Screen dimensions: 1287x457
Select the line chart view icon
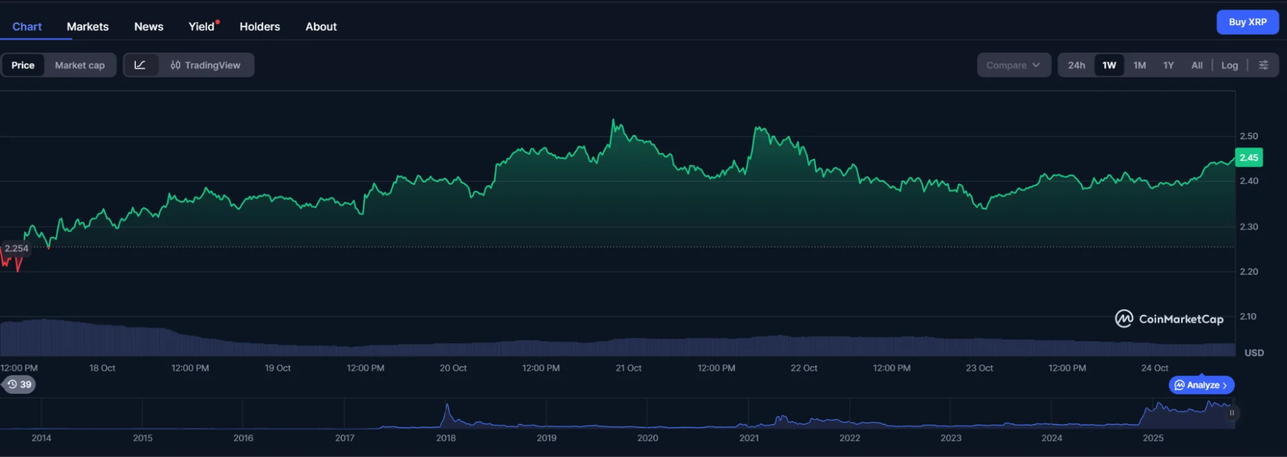coord(140,65)
